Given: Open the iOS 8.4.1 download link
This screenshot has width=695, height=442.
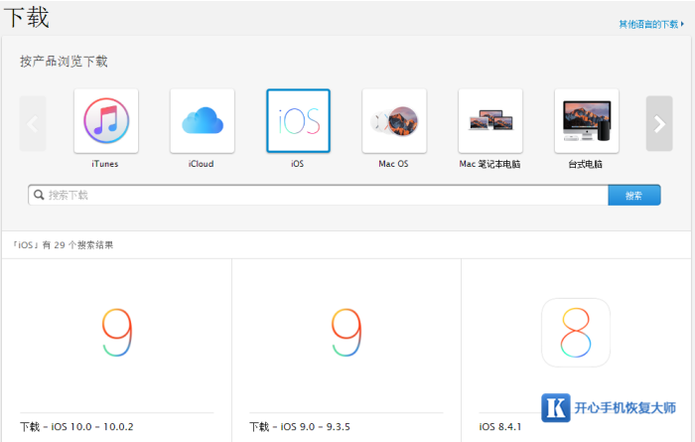Looking at the screenshot, I should pyautogui.click(x=500, y=427).
